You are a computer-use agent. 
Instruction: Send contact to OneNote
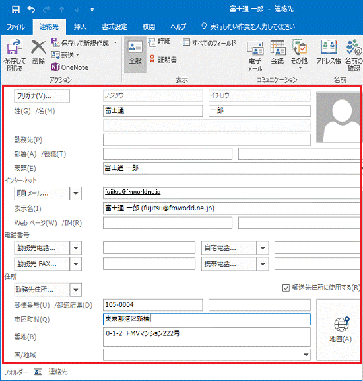point(70,67)
